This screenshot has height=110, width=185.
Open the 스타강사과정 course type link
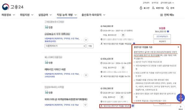point(50,77)
